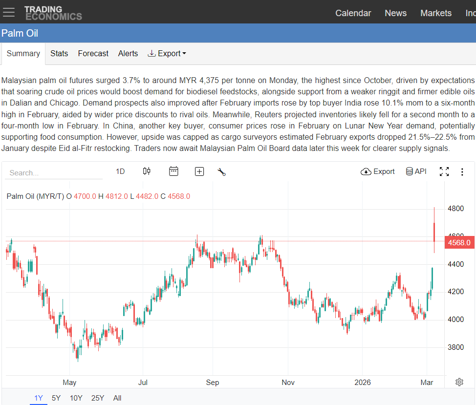
Task: Go to News in top navigation
Action: coord(395,13)
